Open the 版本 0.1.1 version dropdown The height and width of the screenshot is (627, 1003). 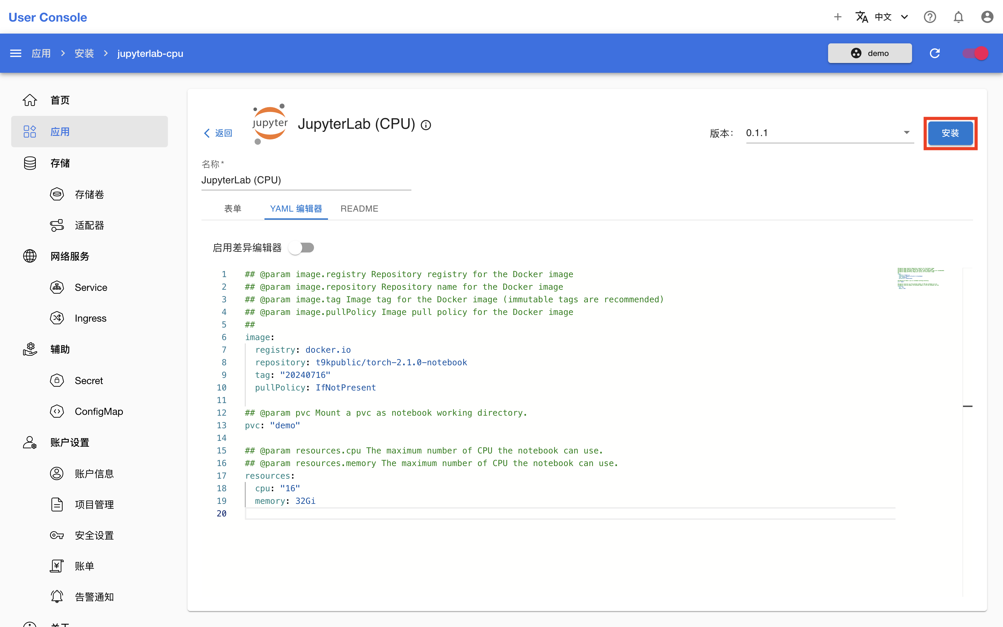pos(830,133)
